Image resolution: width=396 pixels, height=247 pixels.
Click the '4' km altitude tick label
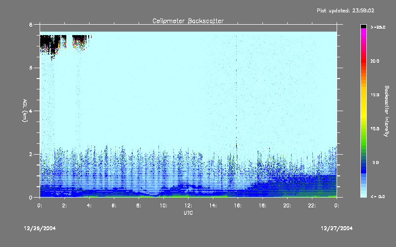(x=31, y=111)
